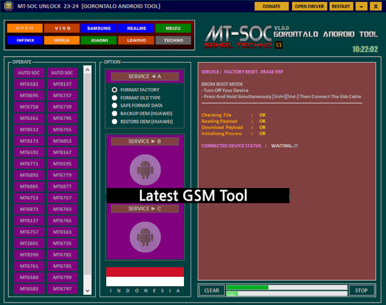Image resolution: width=386 pixels, height=305 pixels.
Task: Click the WAITING..!! status text
Action: (284, 146)
